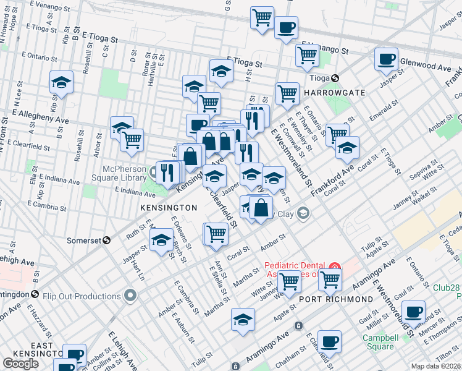The image size is (462, 371).
Task: Click the McPherson Square Library label
Action: pyautogui.click(x=119, y=173)
